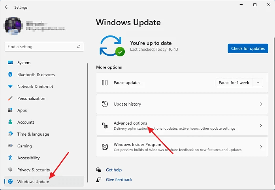
Task: Select Apps in the sidebar
Action: pos(44,110)
